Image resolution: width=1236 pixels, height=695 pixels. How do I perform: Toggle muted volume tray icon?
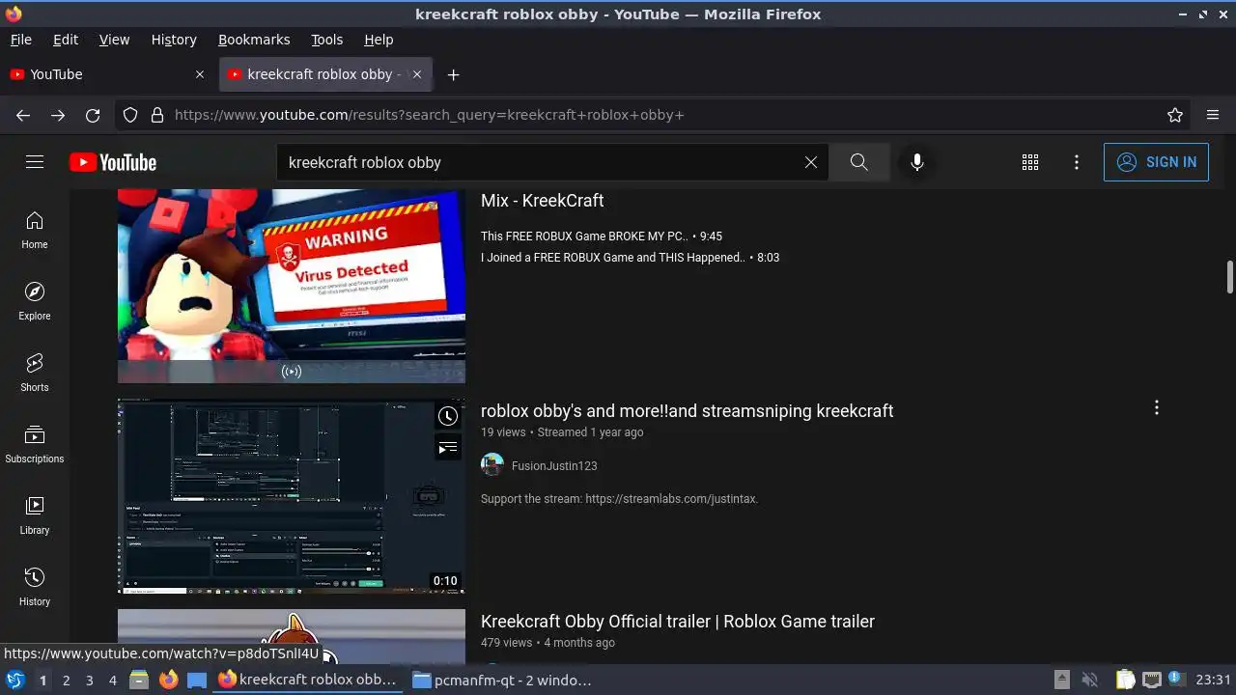point(1090,680)
